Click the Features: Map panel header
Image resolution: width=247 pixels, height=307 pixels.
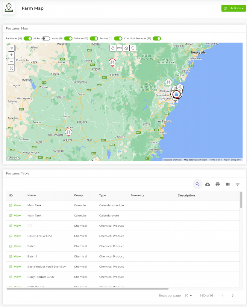16,28
